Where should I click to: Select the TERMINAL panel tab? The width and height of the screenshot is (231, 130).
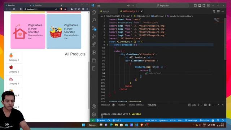152,105
